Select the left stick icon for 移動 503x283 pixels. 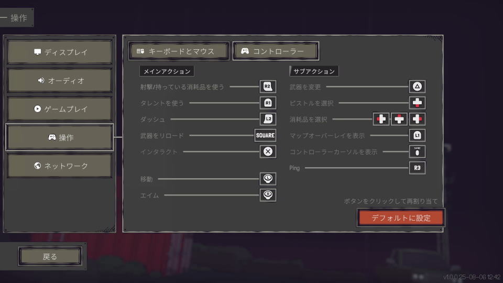click(268, 179)
